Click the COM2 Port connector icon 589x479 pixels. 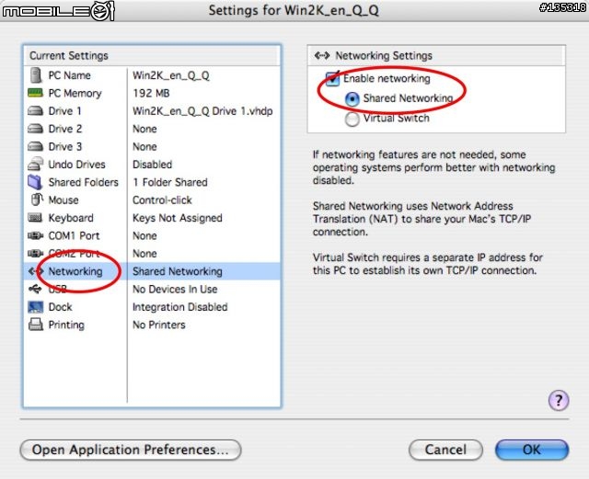point(35,254)
